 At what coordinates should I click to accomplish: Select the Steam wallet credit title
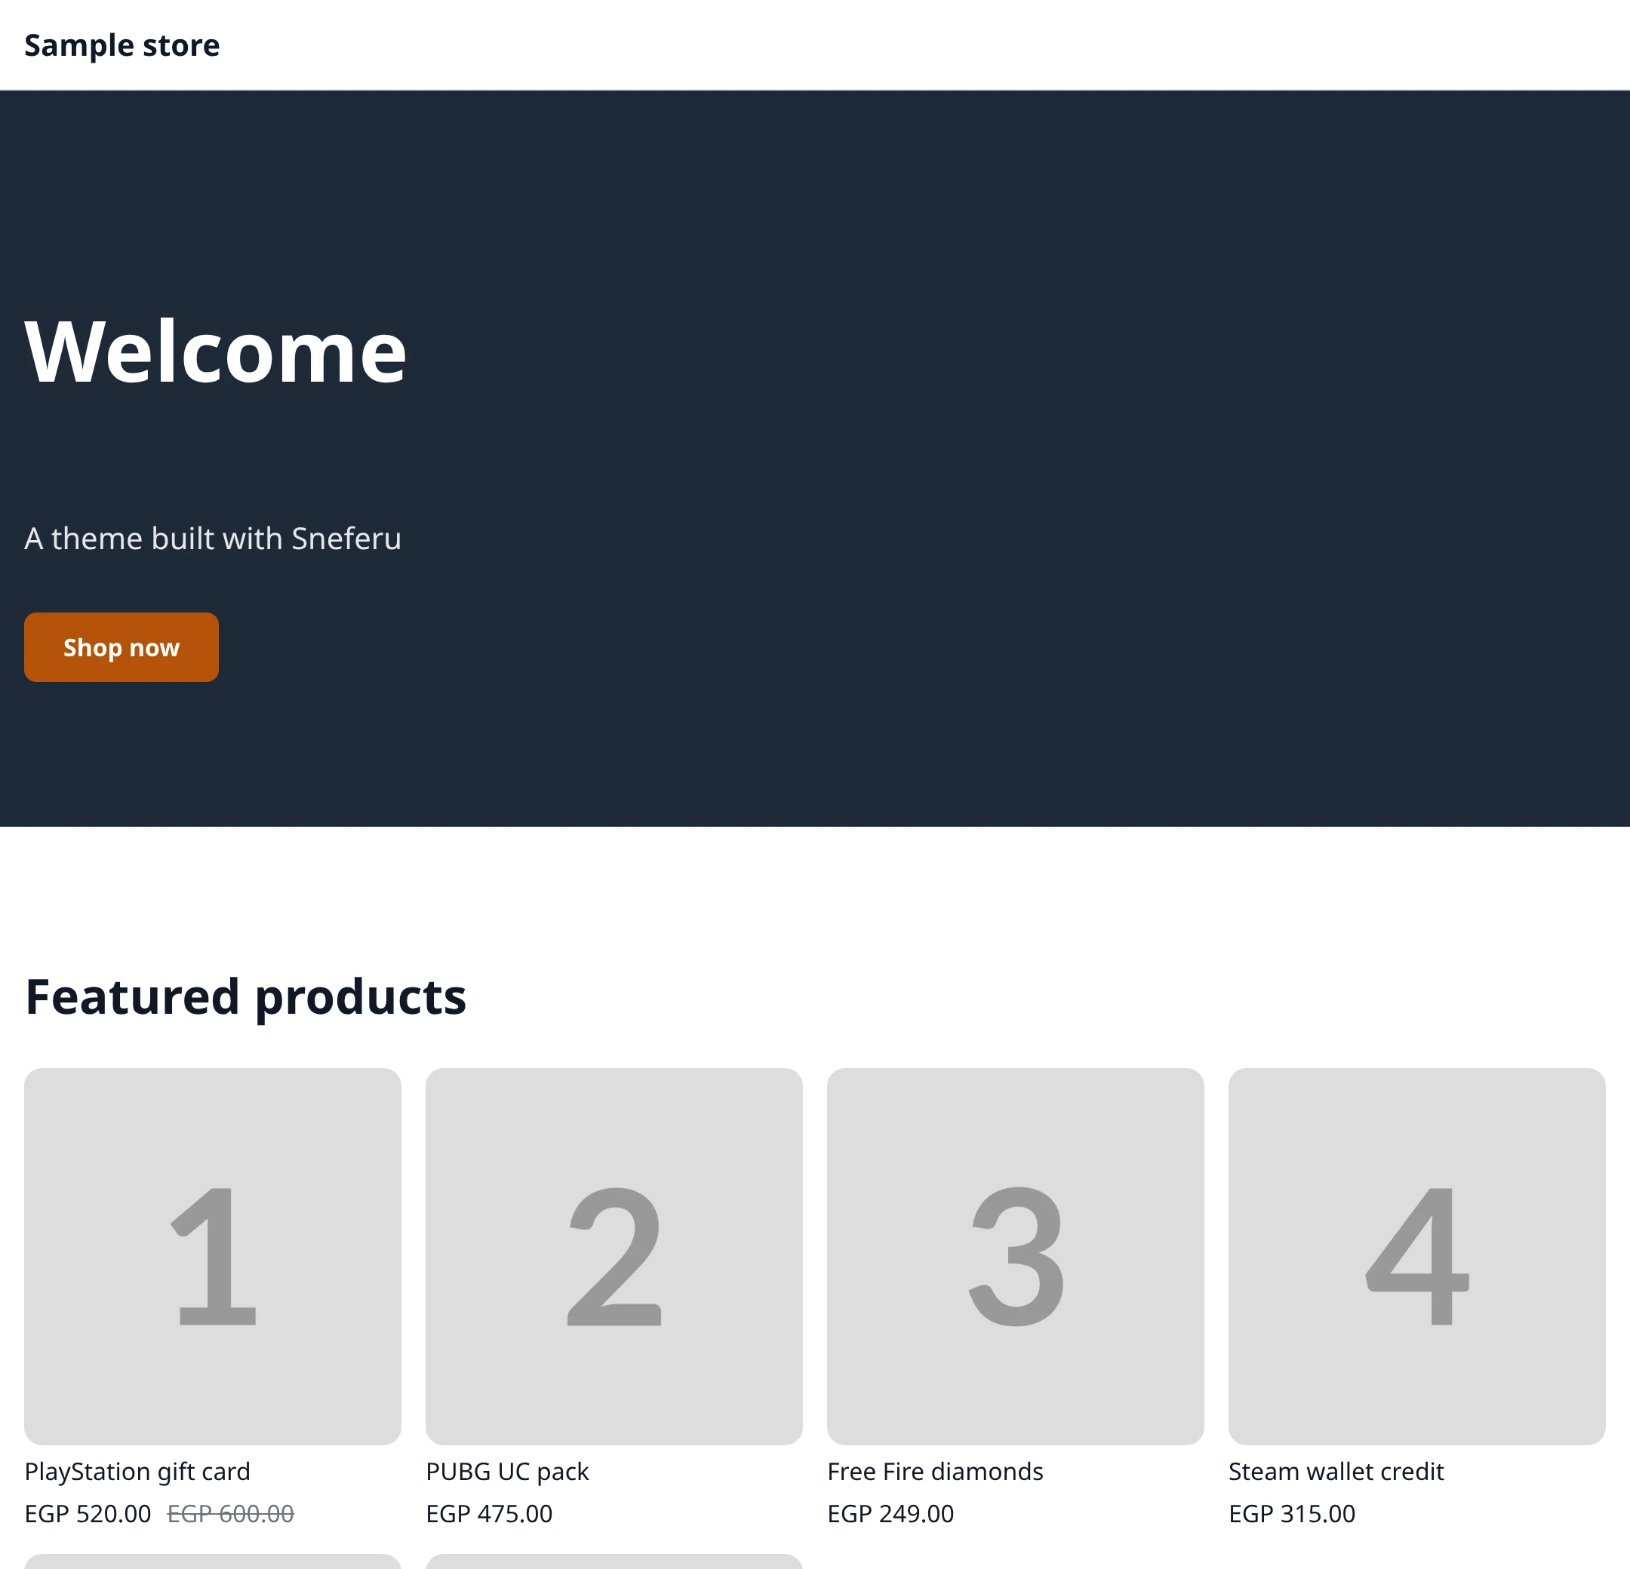[x=1336, y=1472]
